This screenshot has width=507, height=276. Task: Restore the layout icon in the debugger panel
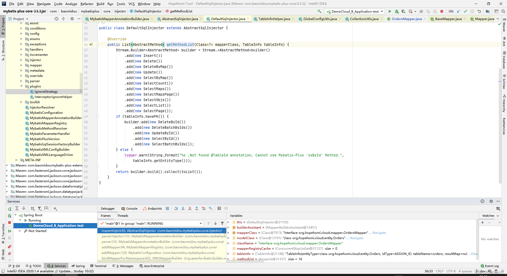[x=498, y=208]
